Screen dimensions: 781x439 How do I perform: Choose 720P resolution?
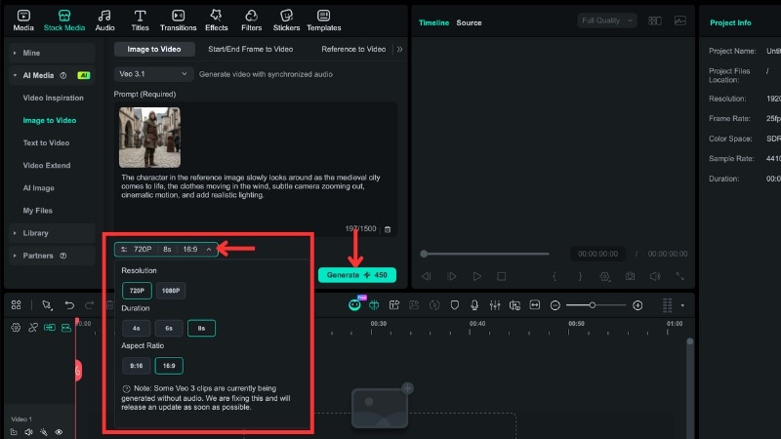coord(137,291)
